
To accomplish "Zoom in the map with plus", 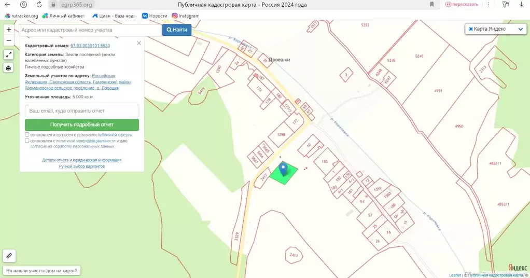I will (9, 30).
